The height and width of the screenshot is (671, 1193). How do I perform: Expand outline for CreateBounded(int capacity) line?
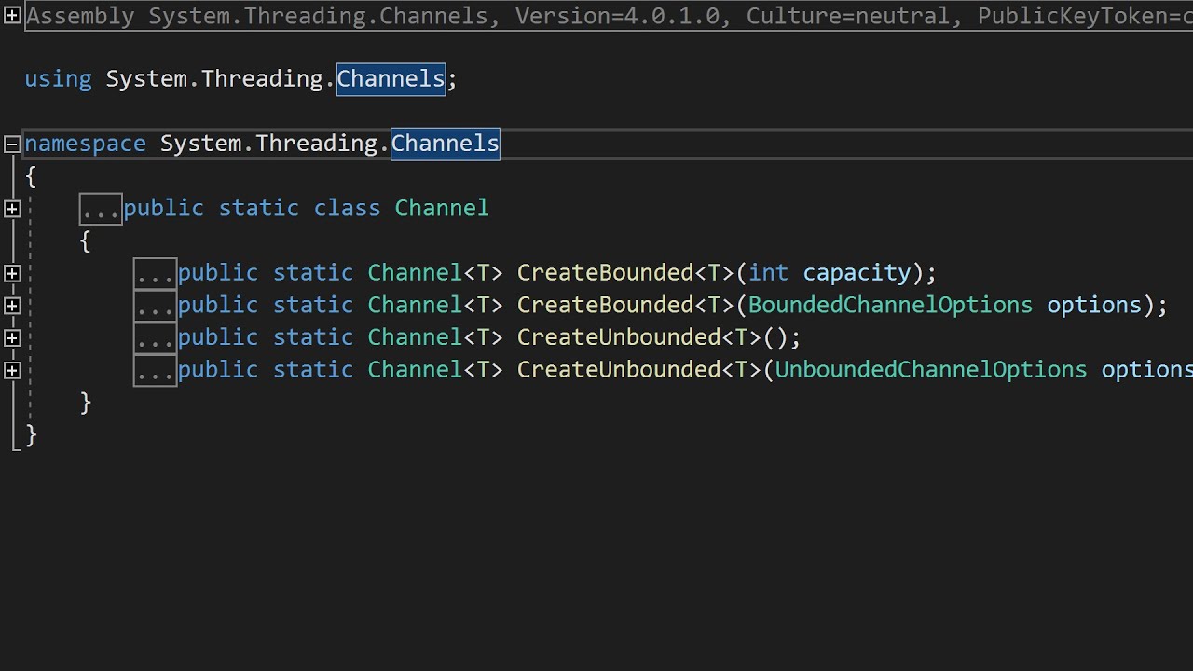(x=12, y=273)
